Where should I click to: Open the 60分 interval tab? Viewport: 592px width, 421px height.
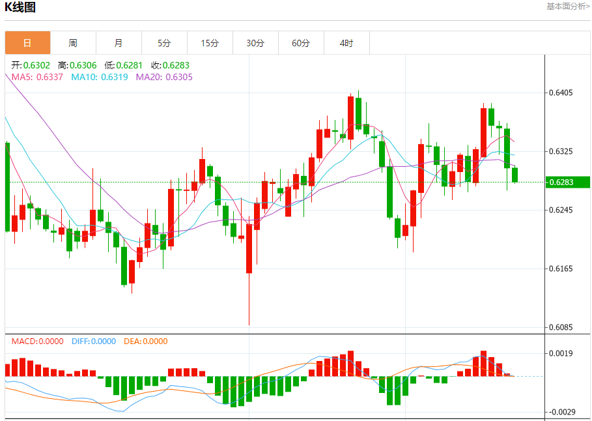pos(301,43)
